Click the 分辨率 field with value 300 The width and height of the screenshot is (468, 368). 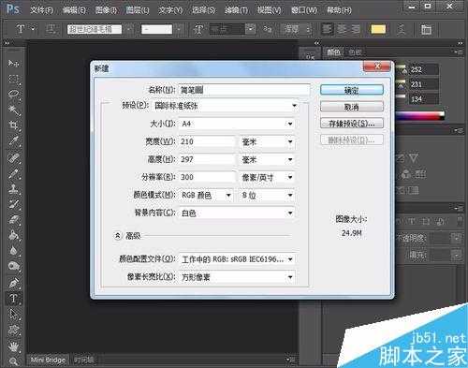click(208, 177)
